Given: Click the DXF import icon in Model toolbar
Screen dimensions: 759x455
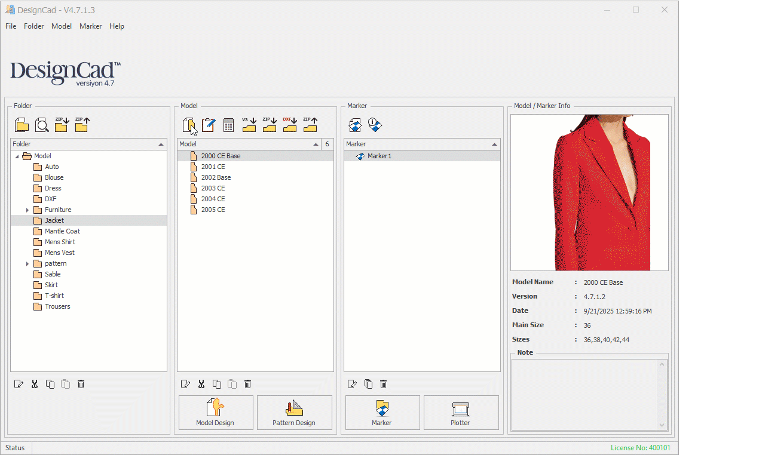Looking at the screenshot, I should pyautogui.click(x=290, y=125).
